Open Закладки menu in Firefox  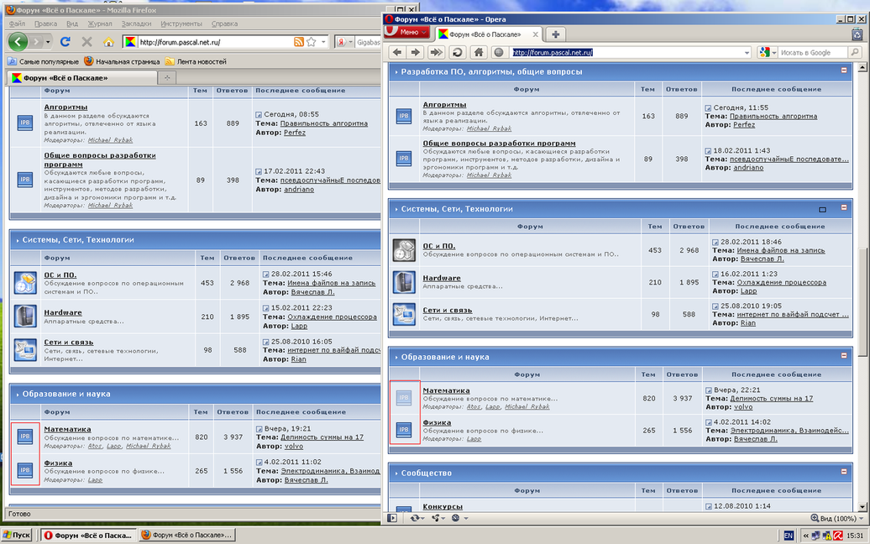136,24
